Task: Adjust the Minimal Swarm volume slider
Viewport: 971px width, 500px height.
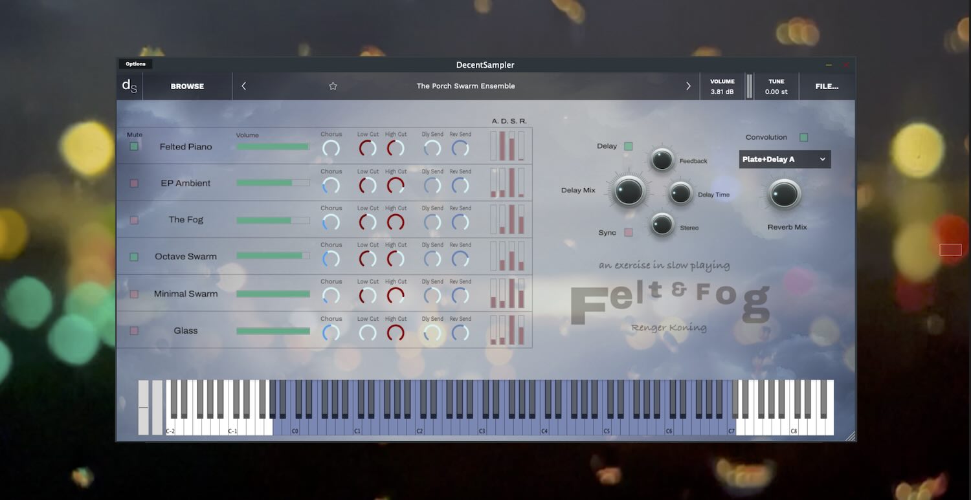Action: (x=273, y=294)
